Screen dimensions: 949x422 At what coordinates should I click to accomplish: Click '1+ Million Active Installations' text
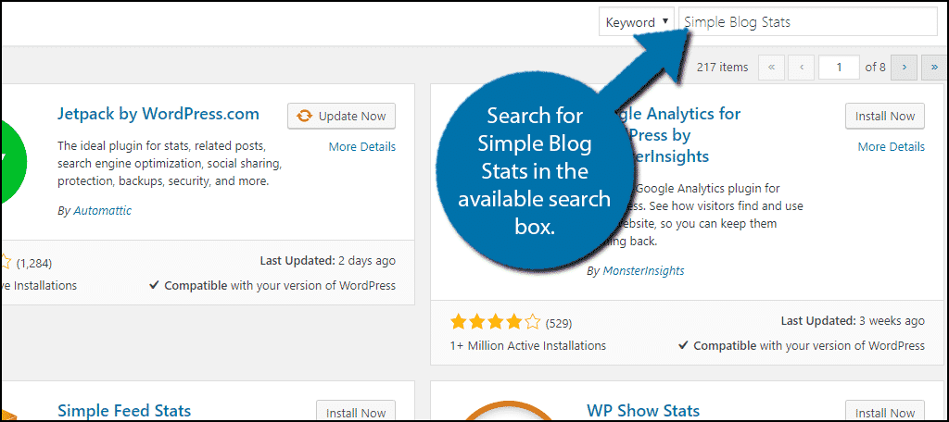(528, 346)
